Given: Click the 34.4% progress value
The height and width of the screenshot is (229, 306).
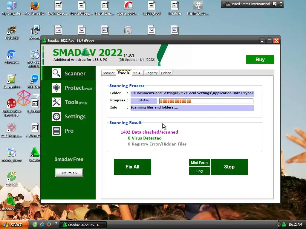Looking at the screenshot, I should pos(144,100).
